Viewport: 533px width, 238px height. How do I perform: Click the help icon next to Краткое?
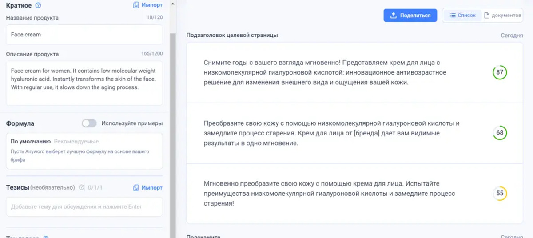coord(38,5)
